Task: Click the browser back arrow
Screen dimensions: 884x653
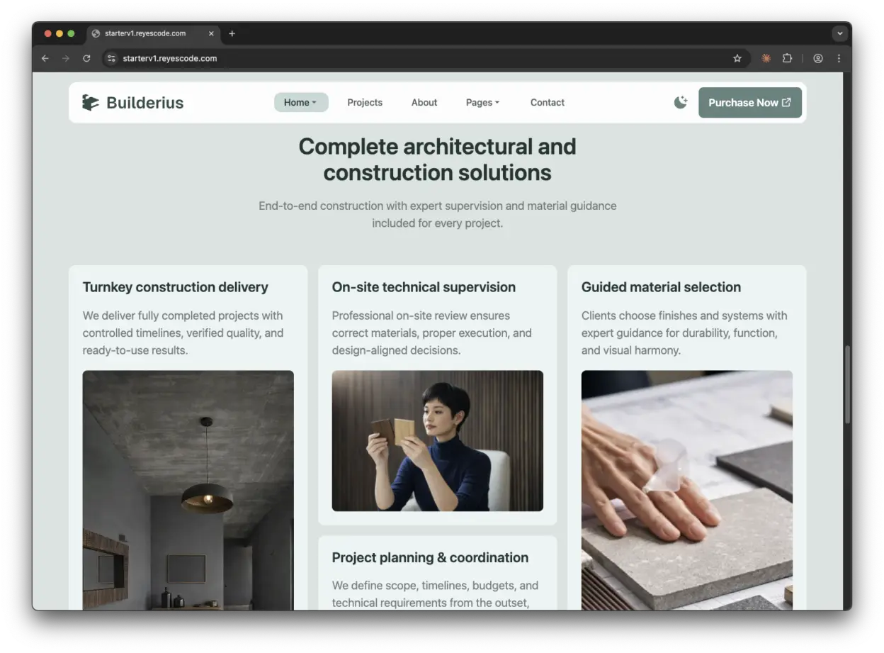Action: (45, 58)
